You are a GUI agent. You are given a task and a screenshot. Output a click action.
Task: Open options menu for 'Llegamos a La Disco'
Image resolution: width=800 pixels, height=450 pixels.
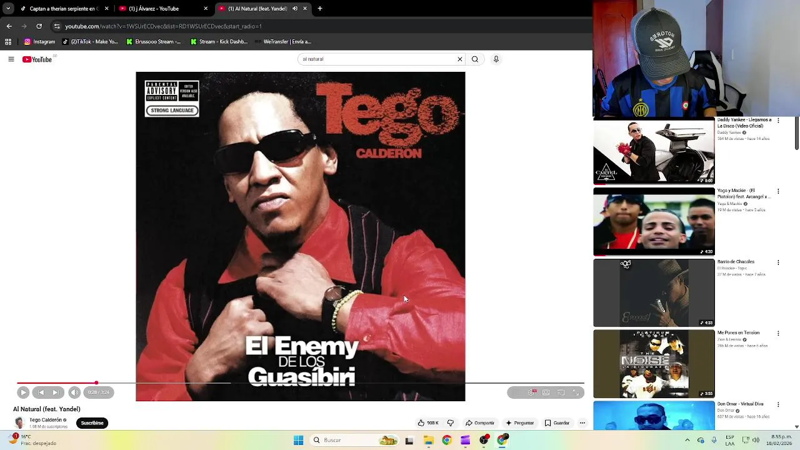pyautogui.click(x=778, y=121)
